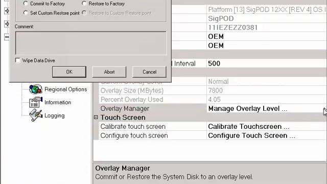Select the Calibrate touch screen row label
The width and height of the screenshot is (327, 184).
coord(133,126)
